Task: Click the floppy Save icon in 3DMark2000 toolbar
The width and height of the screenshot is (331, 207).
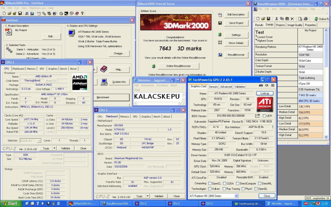Action: point(20,14)
